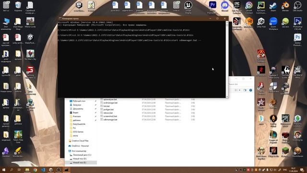Switch to Command Prompt taskbar button
307x173 pixels.
66,170
